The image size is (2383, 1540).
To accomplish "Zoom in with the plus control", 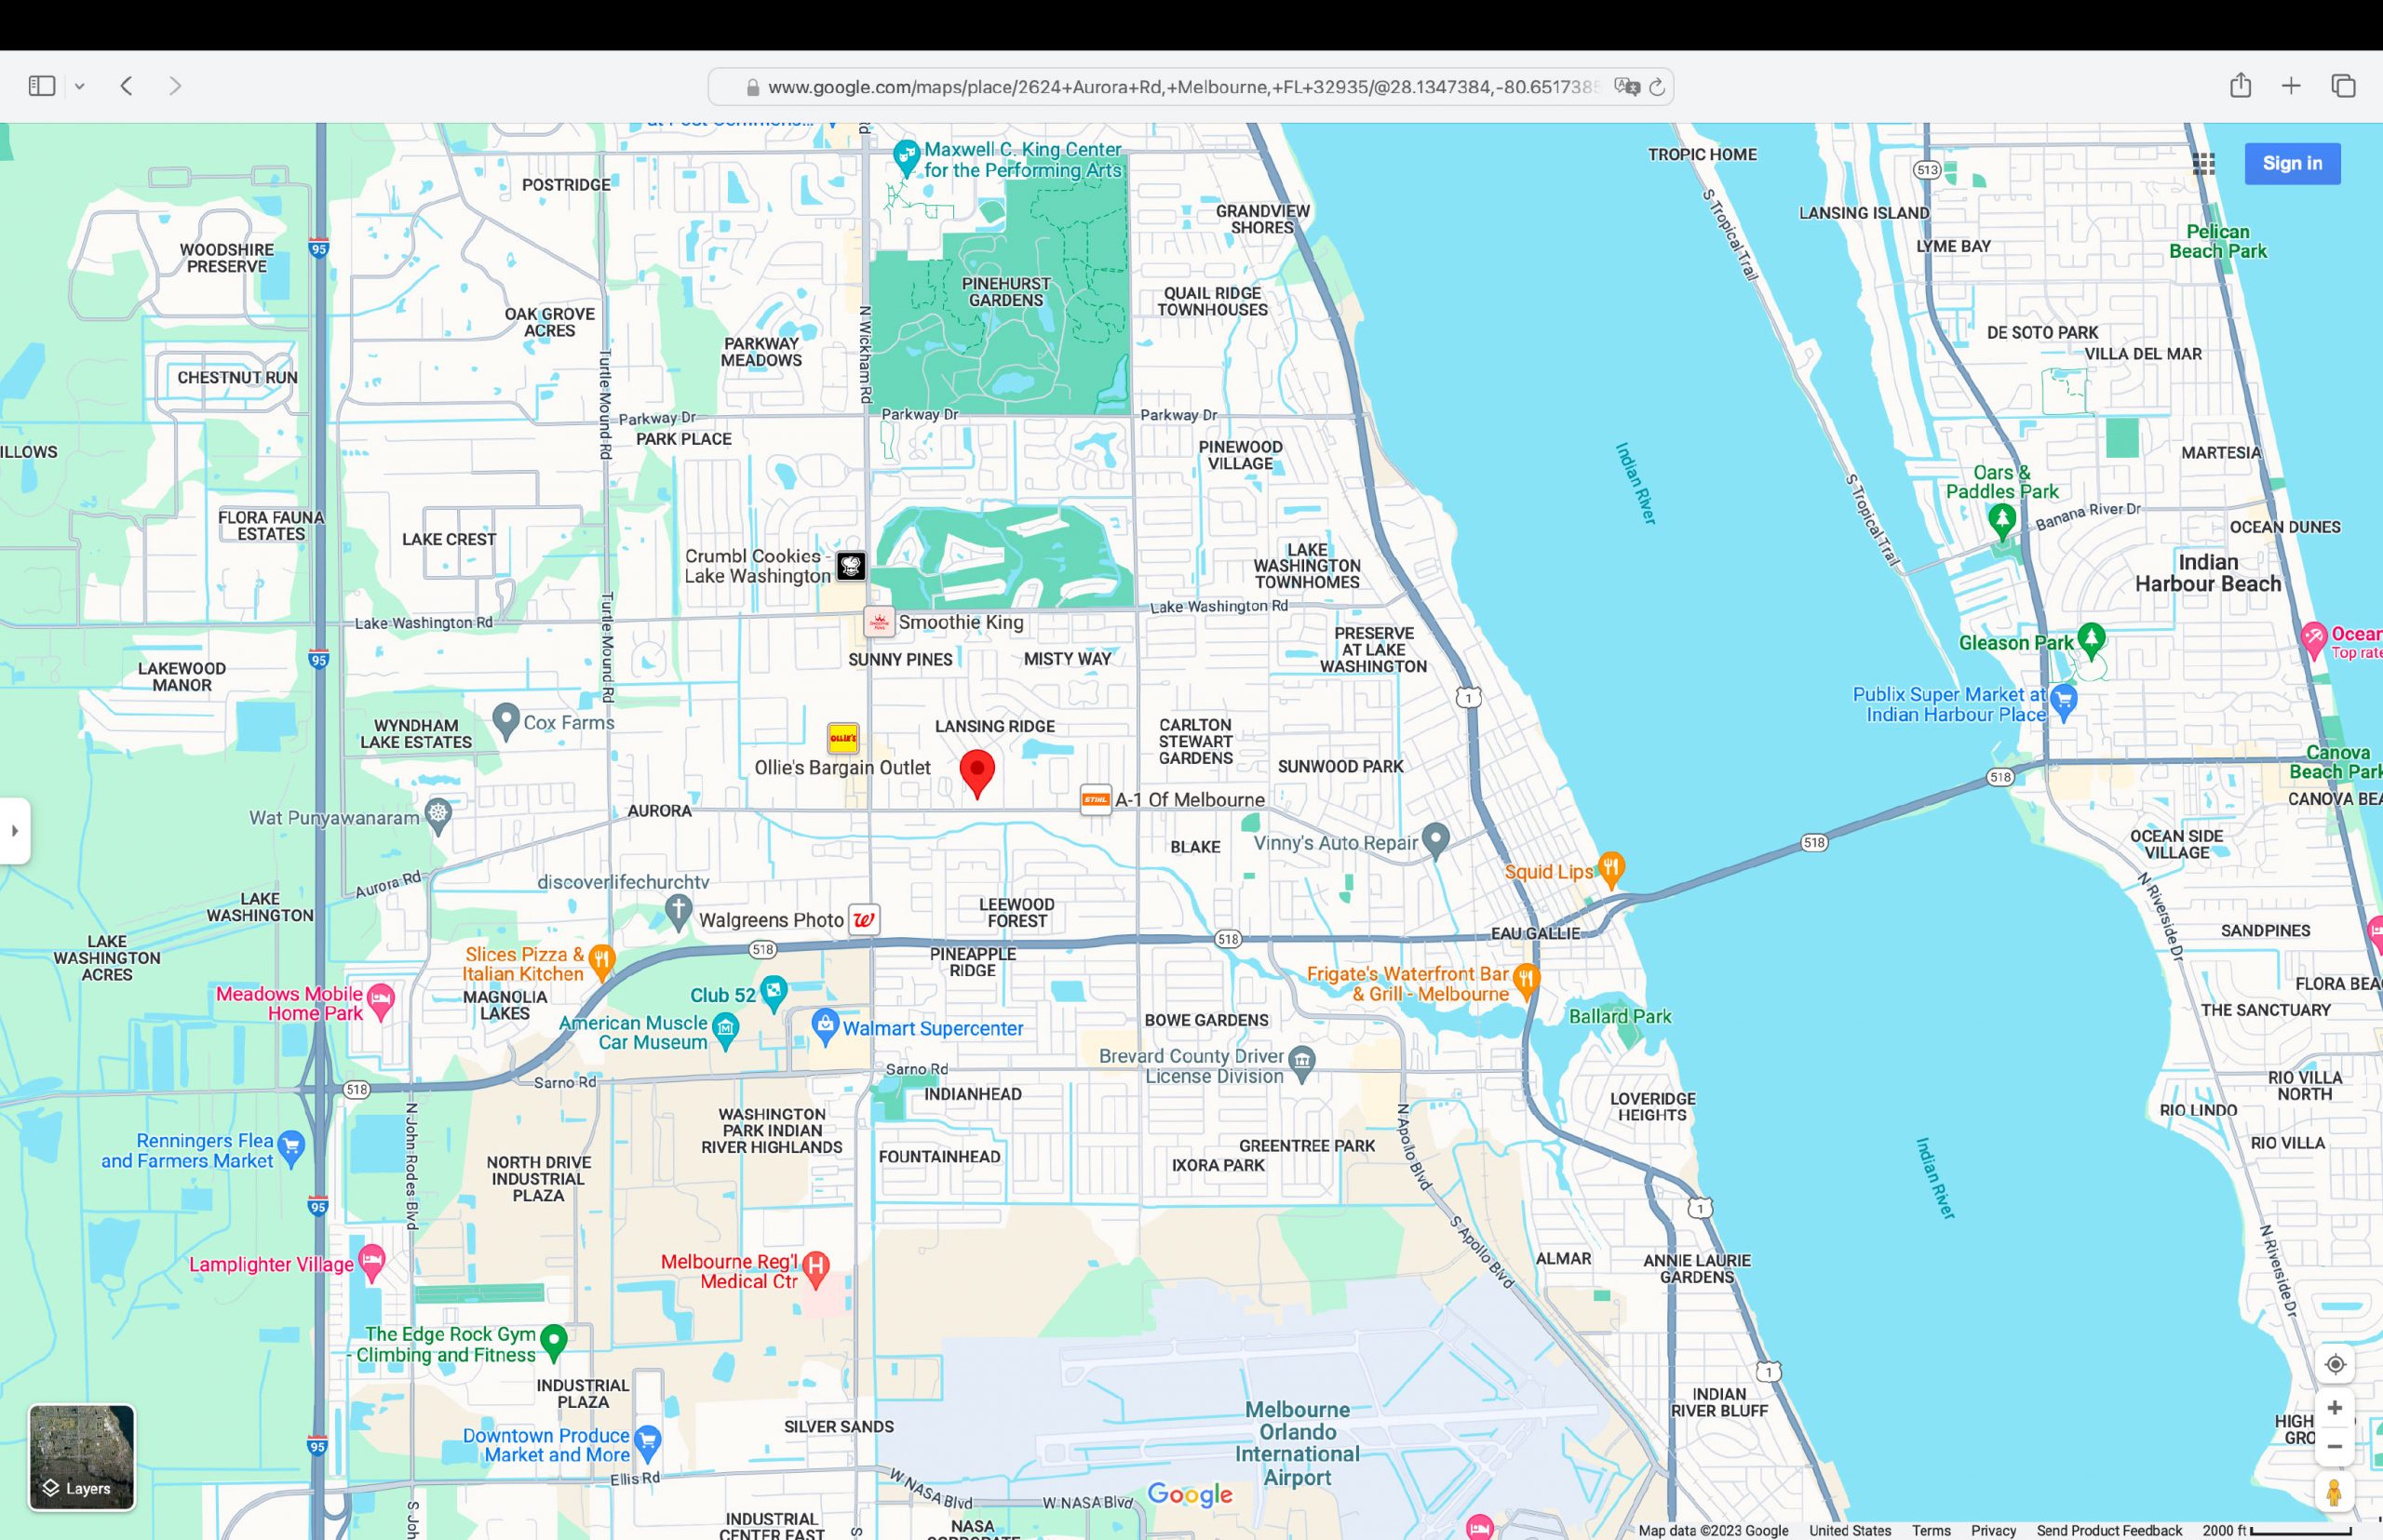I will tap(2335, 1407).
